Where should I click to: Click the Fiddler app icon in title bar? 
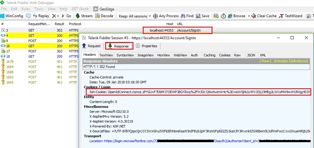tap(3, 3)
